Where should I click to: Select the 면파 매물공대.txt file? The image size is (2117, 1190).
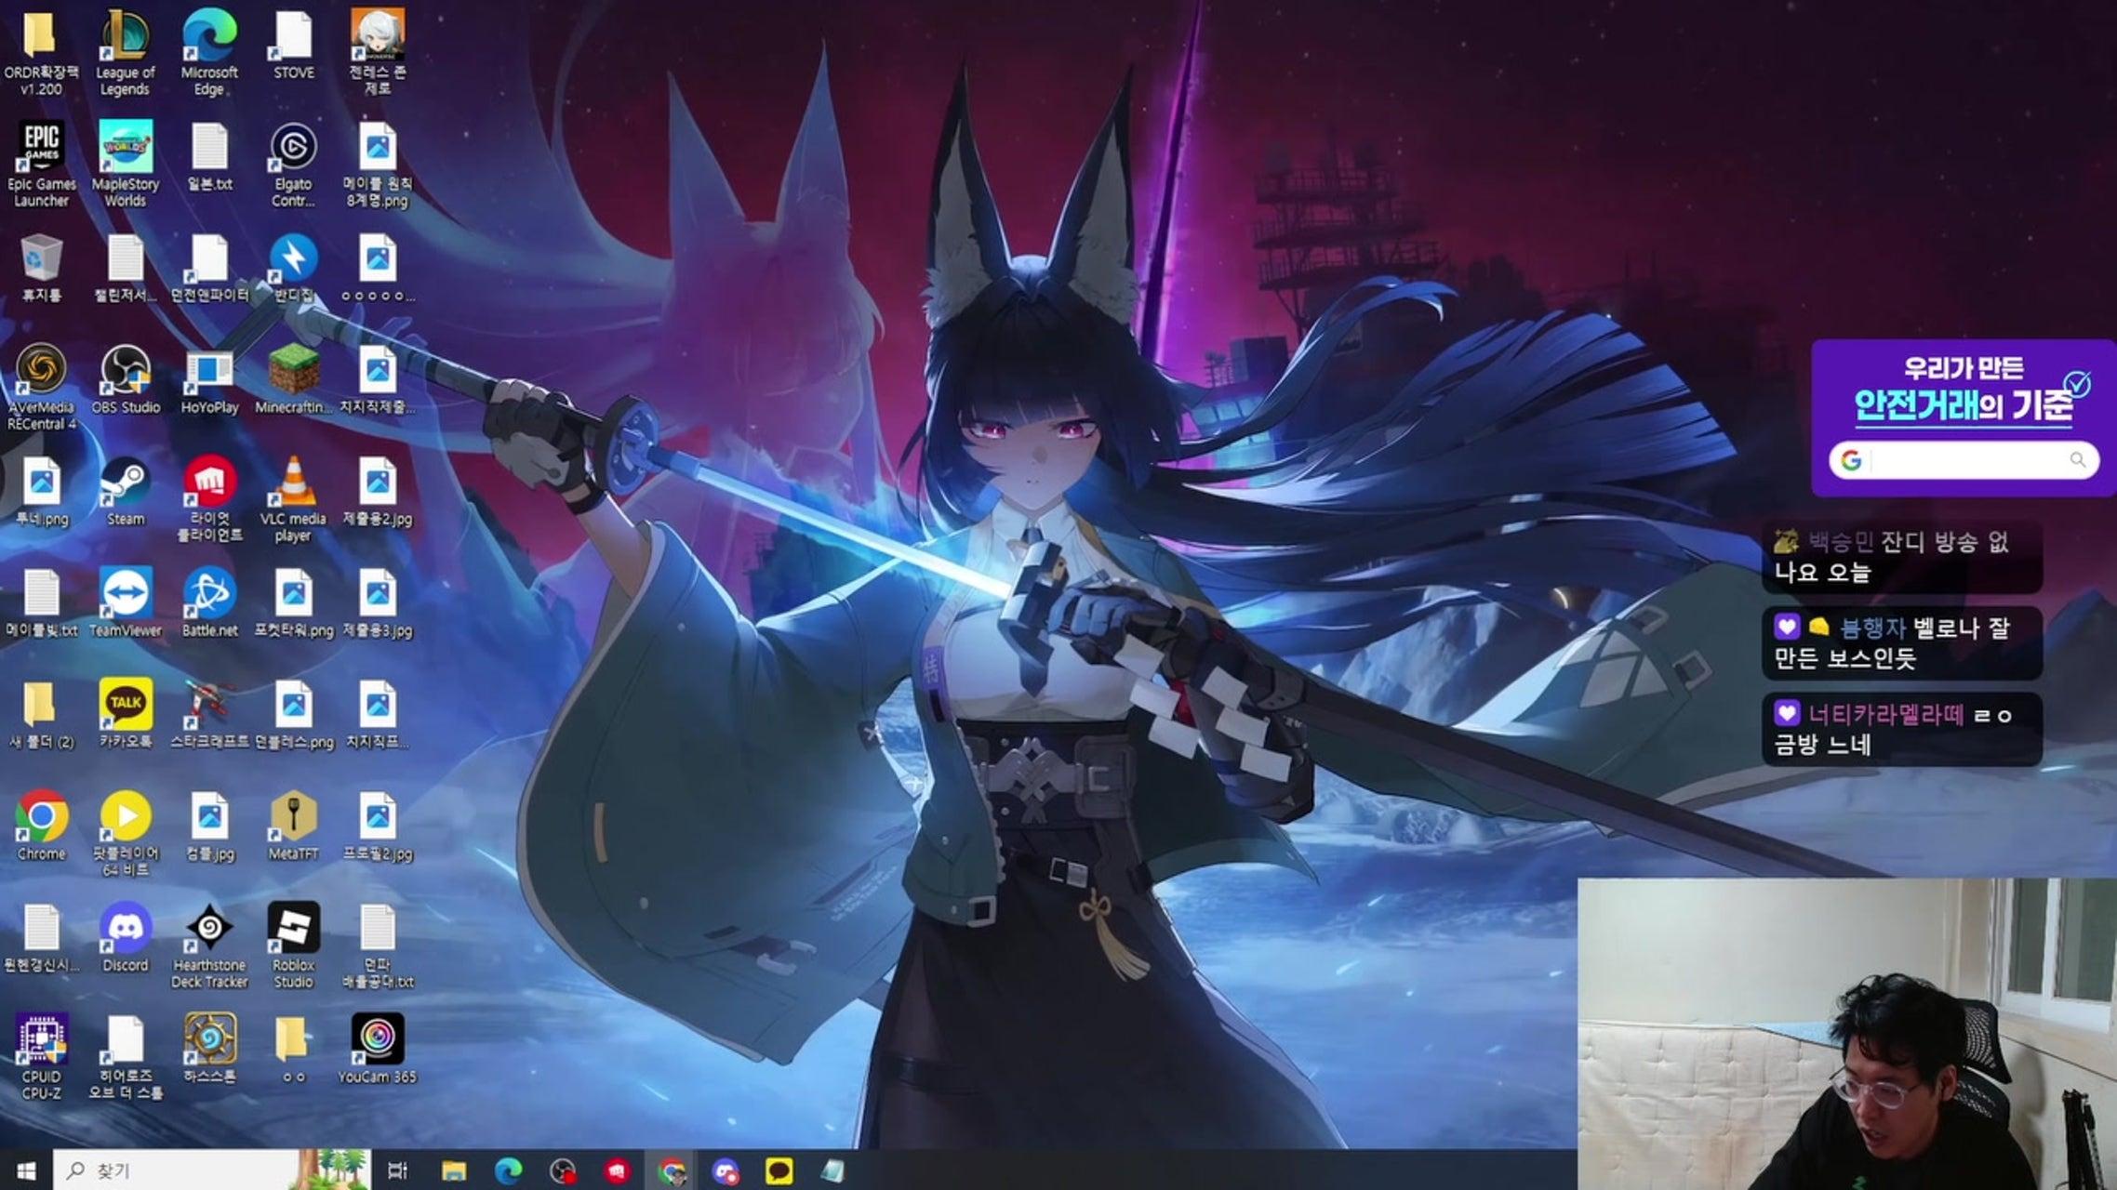click(377, 945)
